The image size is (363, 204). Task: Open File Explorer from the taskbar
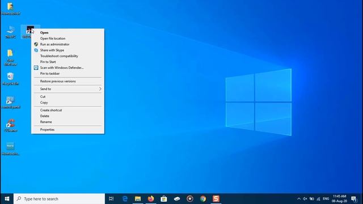pyautogui.click(x=138, y=199)
